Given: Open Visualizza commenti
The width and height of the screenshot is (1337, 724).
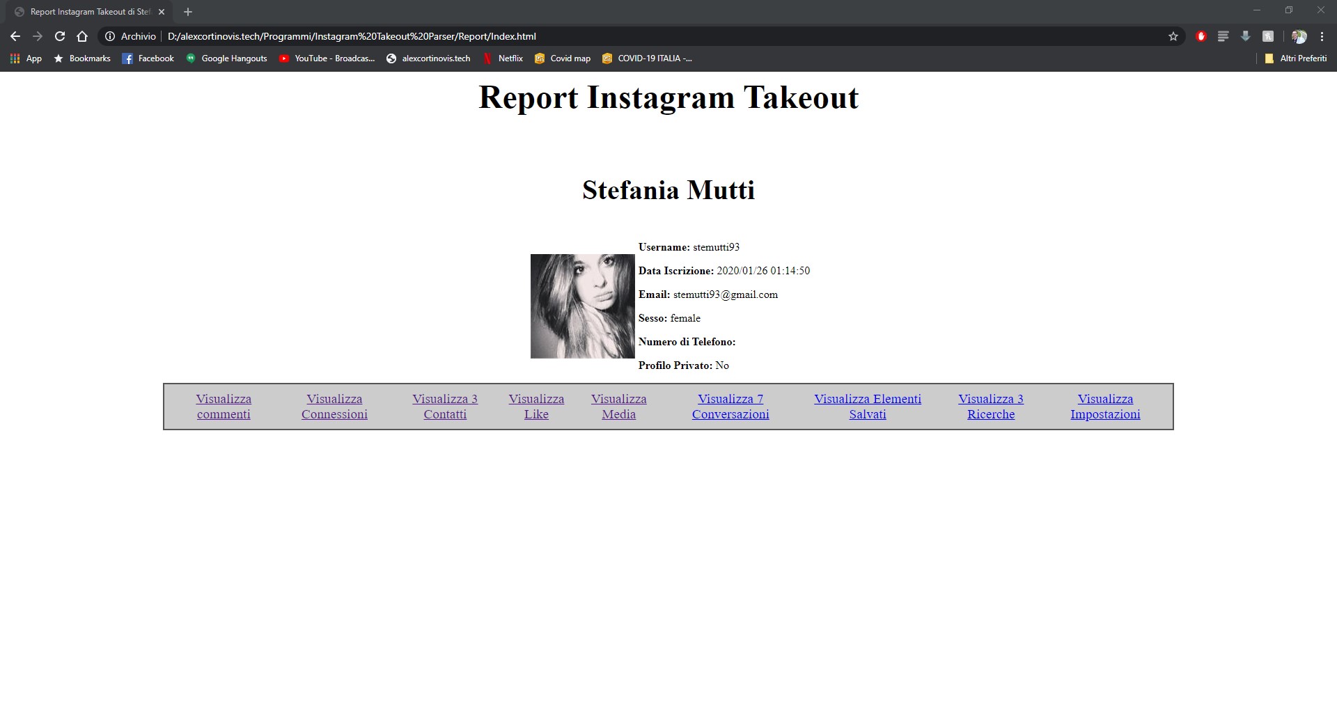Looking at the screenshot, I should click(224, 407).
